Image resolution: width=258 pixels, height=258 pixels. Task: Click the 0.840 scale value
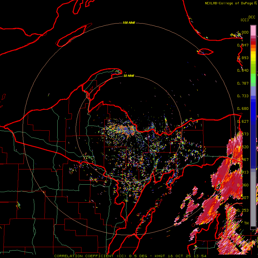pos(243,71)
